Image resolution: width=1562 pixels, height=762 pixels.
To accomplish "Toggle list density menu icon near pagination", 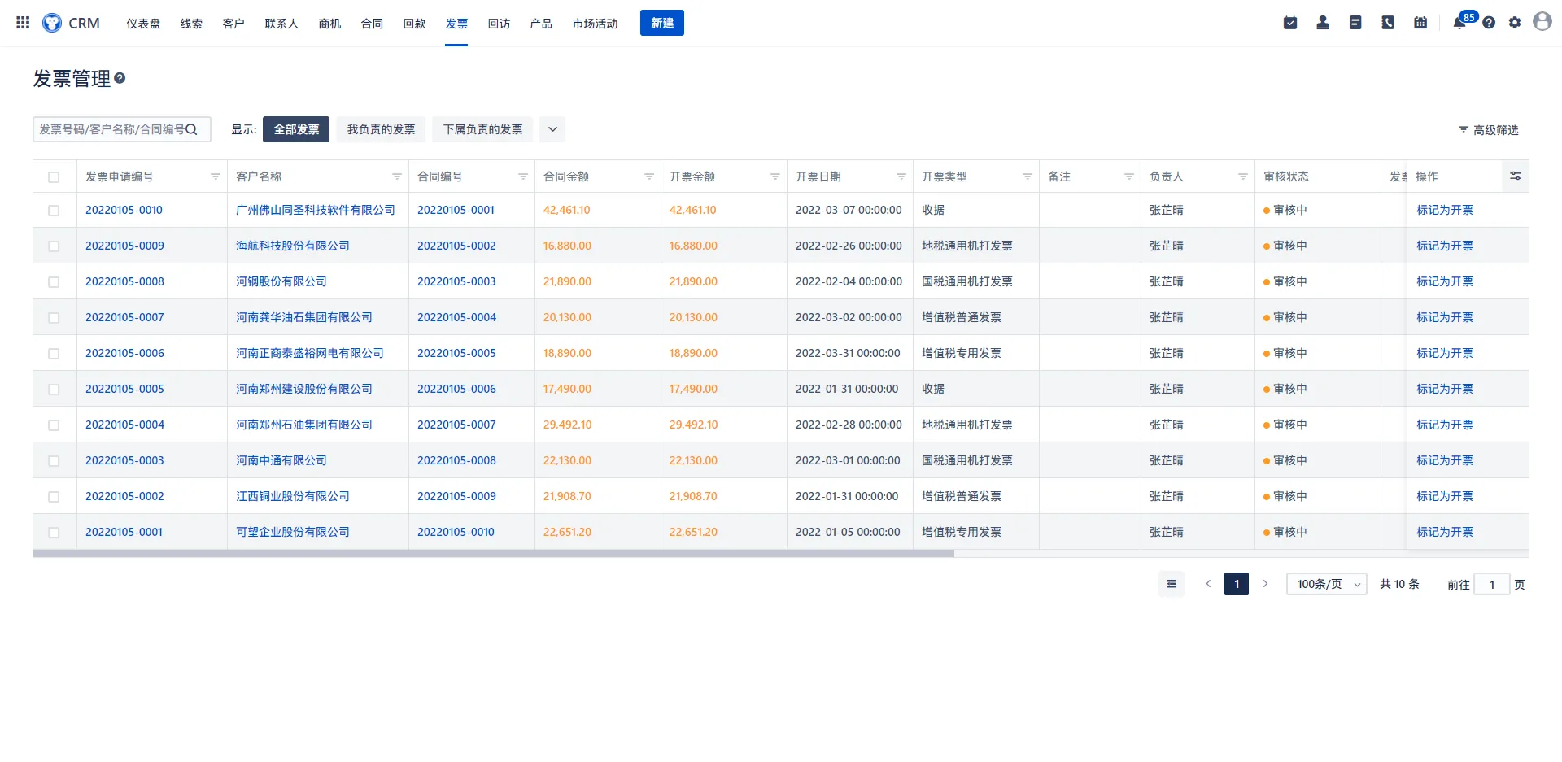I will (1171, 584).
